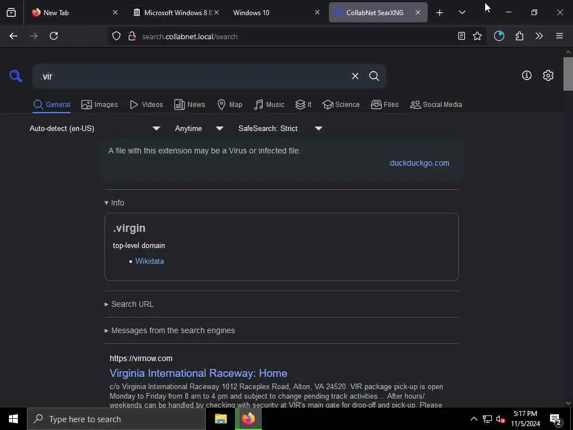Click the taskbar Type here to search box
This screenshot has height=430, width=573.
coord(116,419)
